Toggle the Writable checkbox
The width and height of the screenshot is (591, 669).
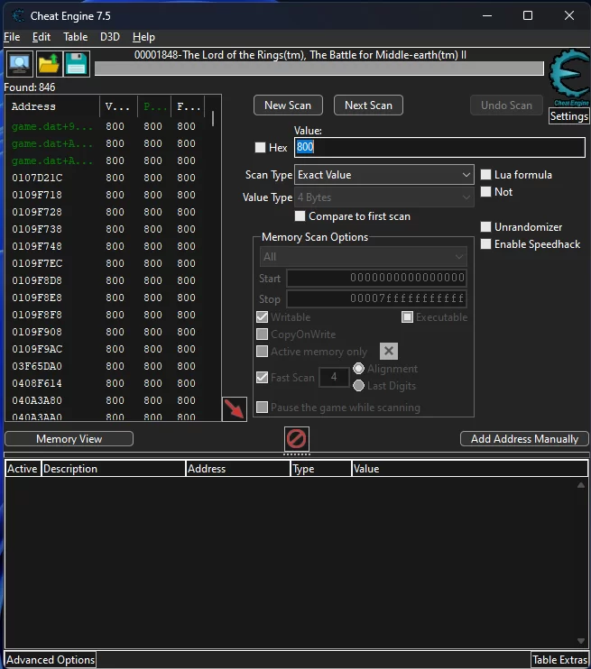262,317
